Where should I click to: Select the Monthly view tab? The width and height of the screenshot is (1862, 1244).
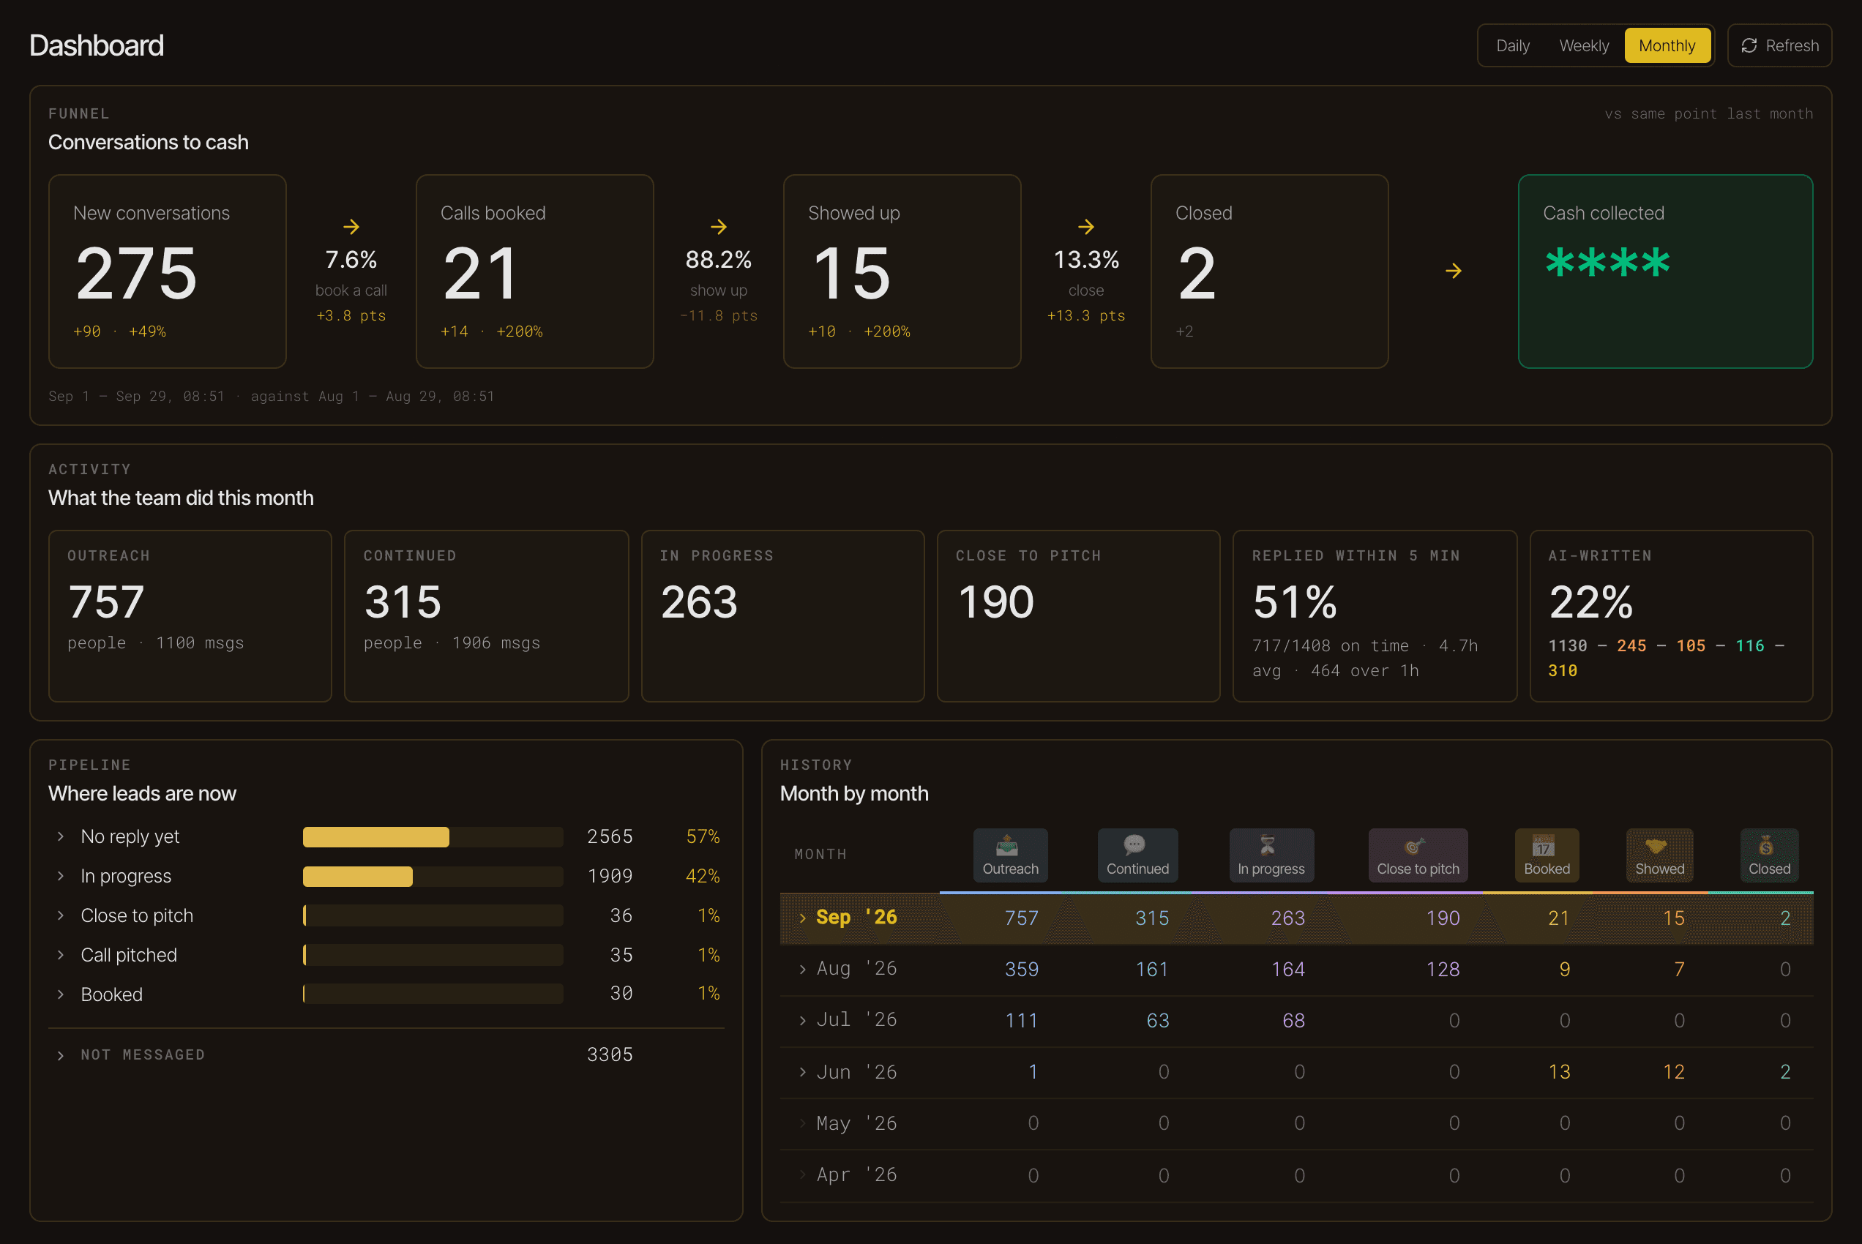(1667, 45)
